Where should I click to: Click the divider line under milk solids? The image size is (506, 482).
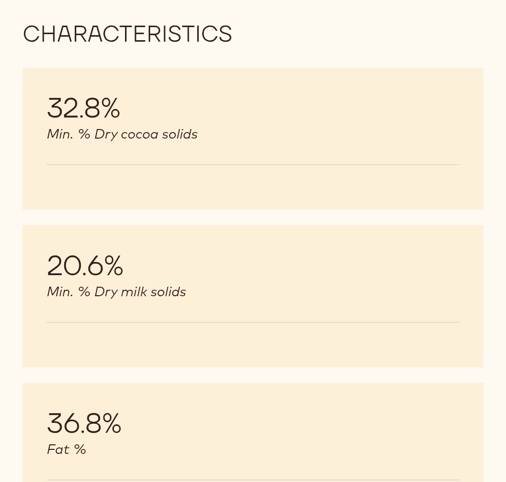click(x=253, y=322)
